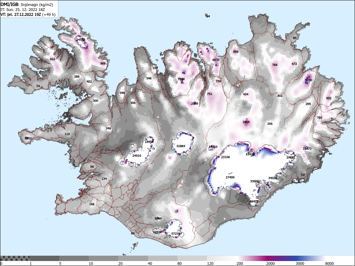Click the glacier value 32884
355x266 pixels.
click(x=181, y=146)
